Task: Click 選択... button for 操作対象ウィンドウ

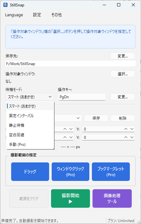Action: pyautogui.click(x=122, y=74)
